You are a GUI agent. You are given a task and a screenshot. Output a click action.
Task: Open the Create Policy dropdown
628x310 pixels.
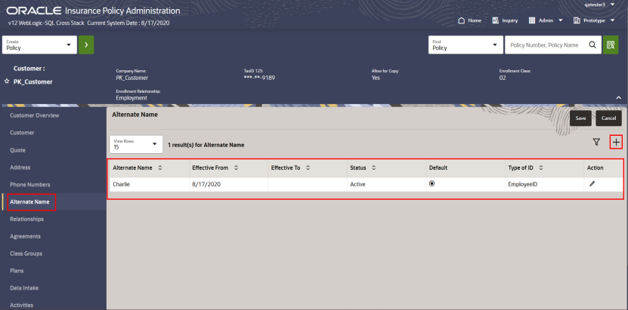click(39, 45)
